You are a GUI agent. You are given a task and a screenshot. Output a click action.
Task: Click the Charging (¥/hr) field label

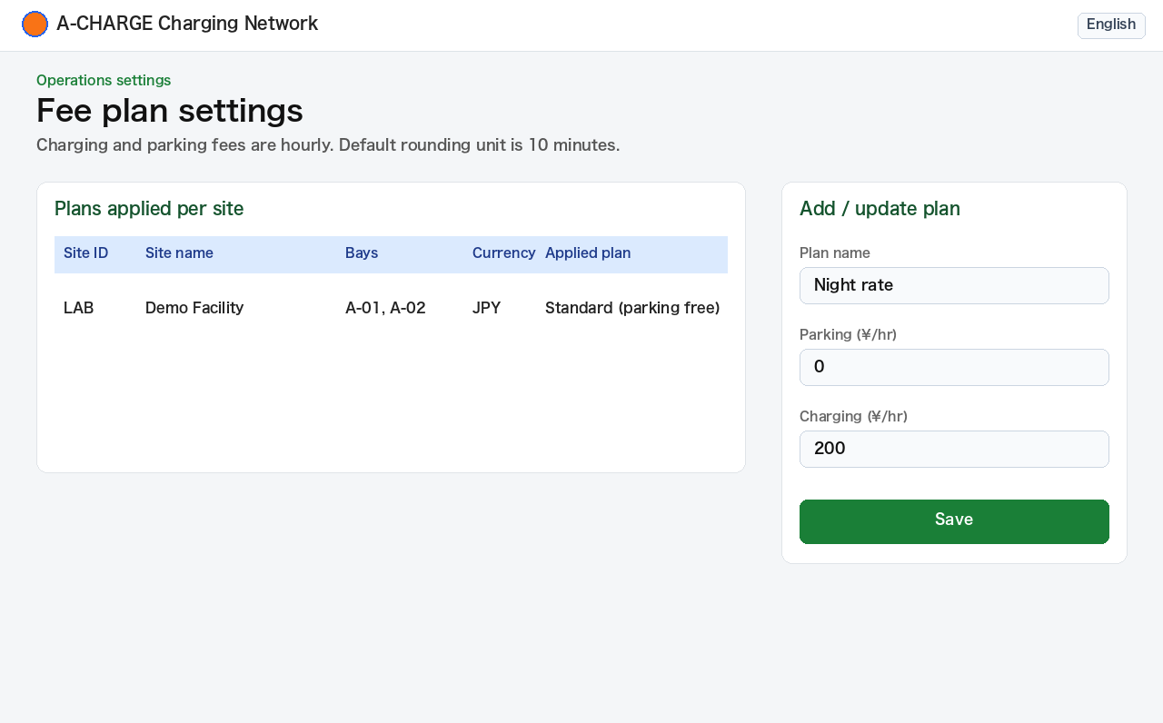point(854,417)
